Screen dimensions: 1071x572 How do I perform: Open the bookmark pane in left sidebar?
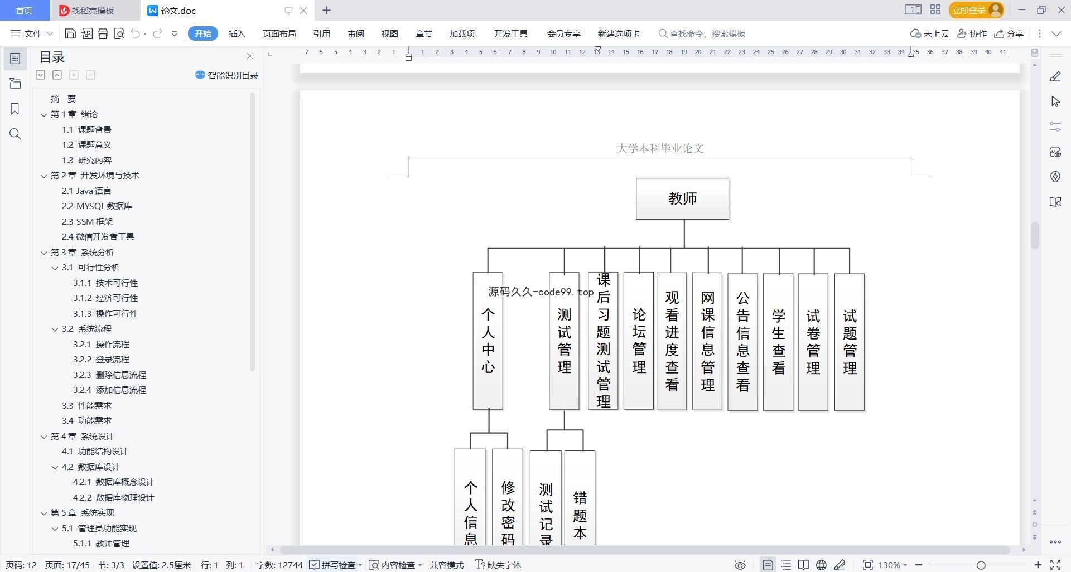coord(15,109)
